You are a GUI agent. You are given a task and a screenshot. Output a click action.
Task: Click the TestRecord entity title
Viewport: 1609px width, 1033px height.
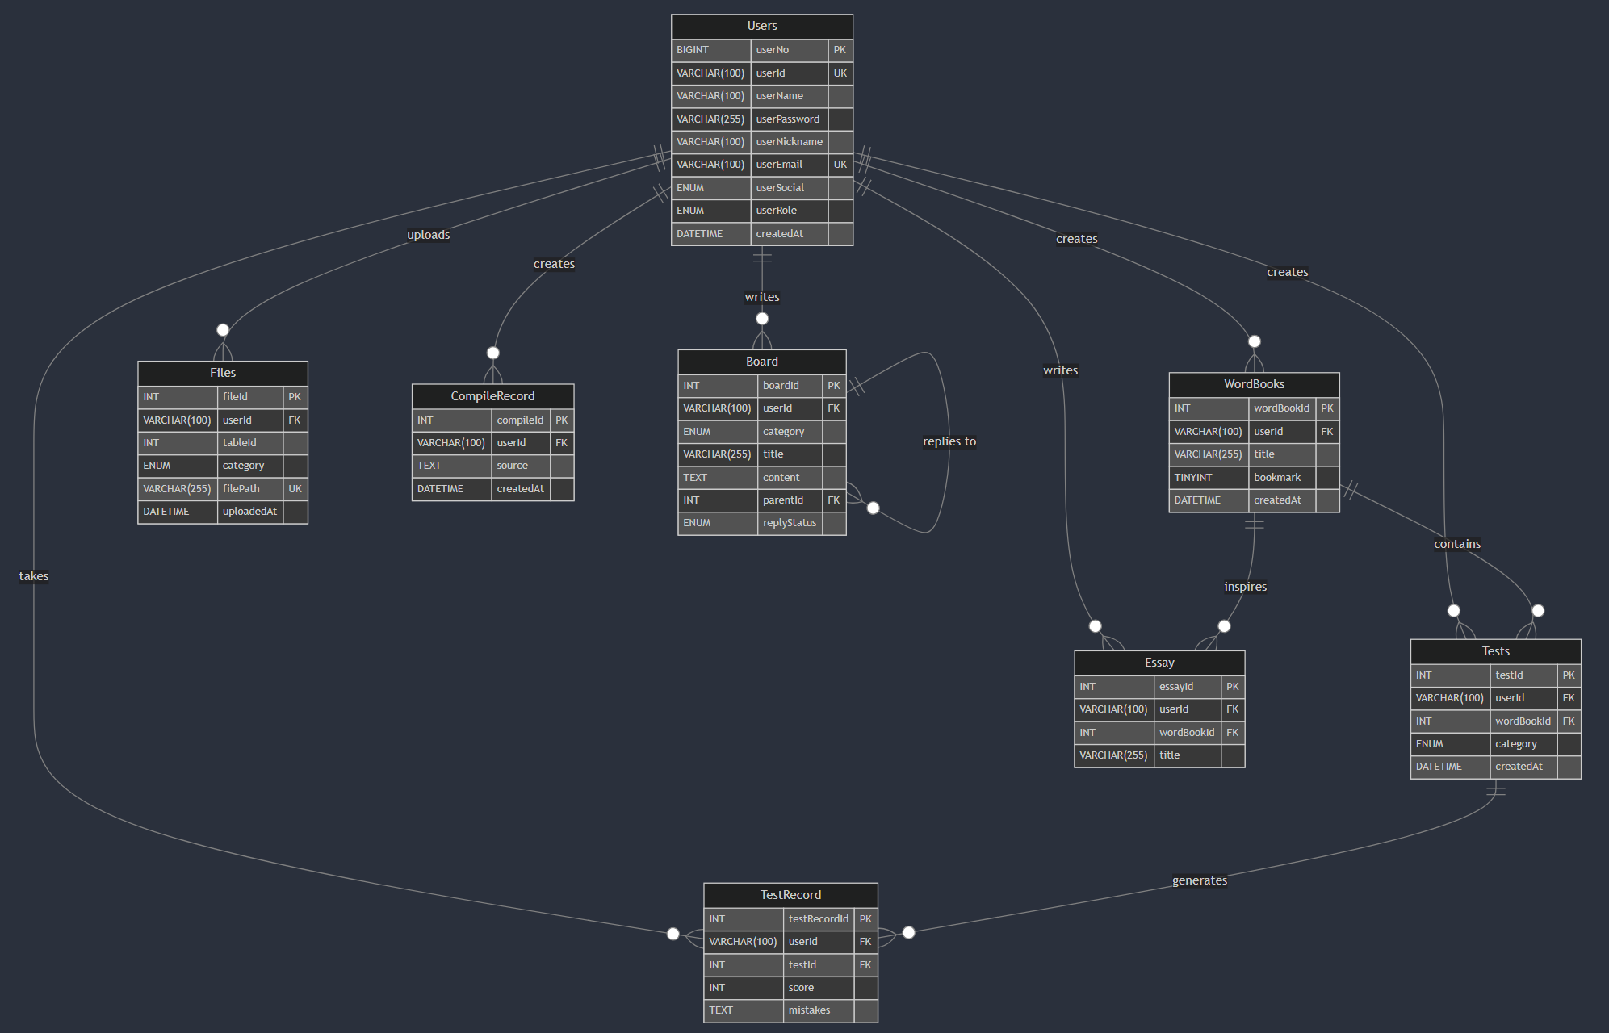790,895
